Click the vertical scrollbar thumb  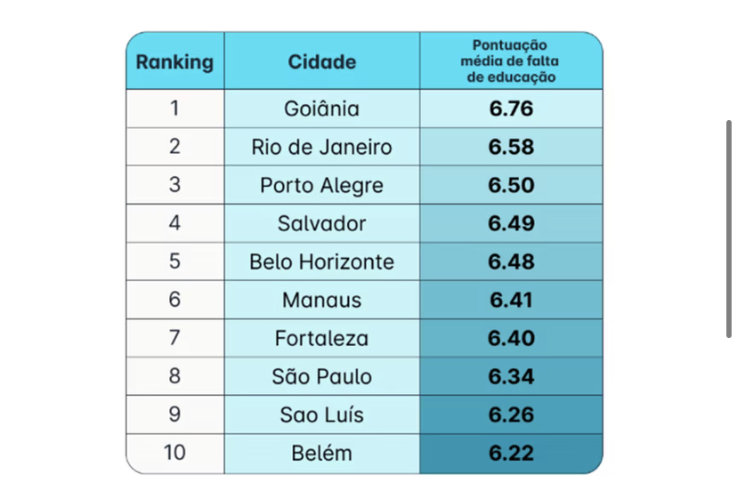(x=729, y=229)
